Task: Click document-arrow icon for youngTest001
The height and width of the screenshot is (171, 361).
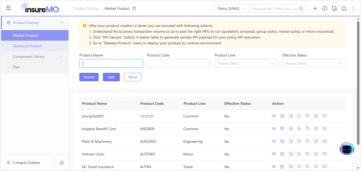Action: coord(308,116)
